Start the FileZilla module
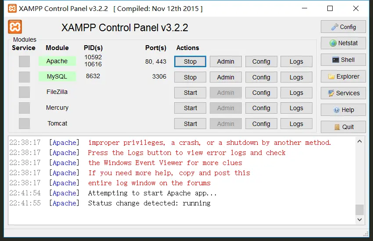 pos(190,93)
